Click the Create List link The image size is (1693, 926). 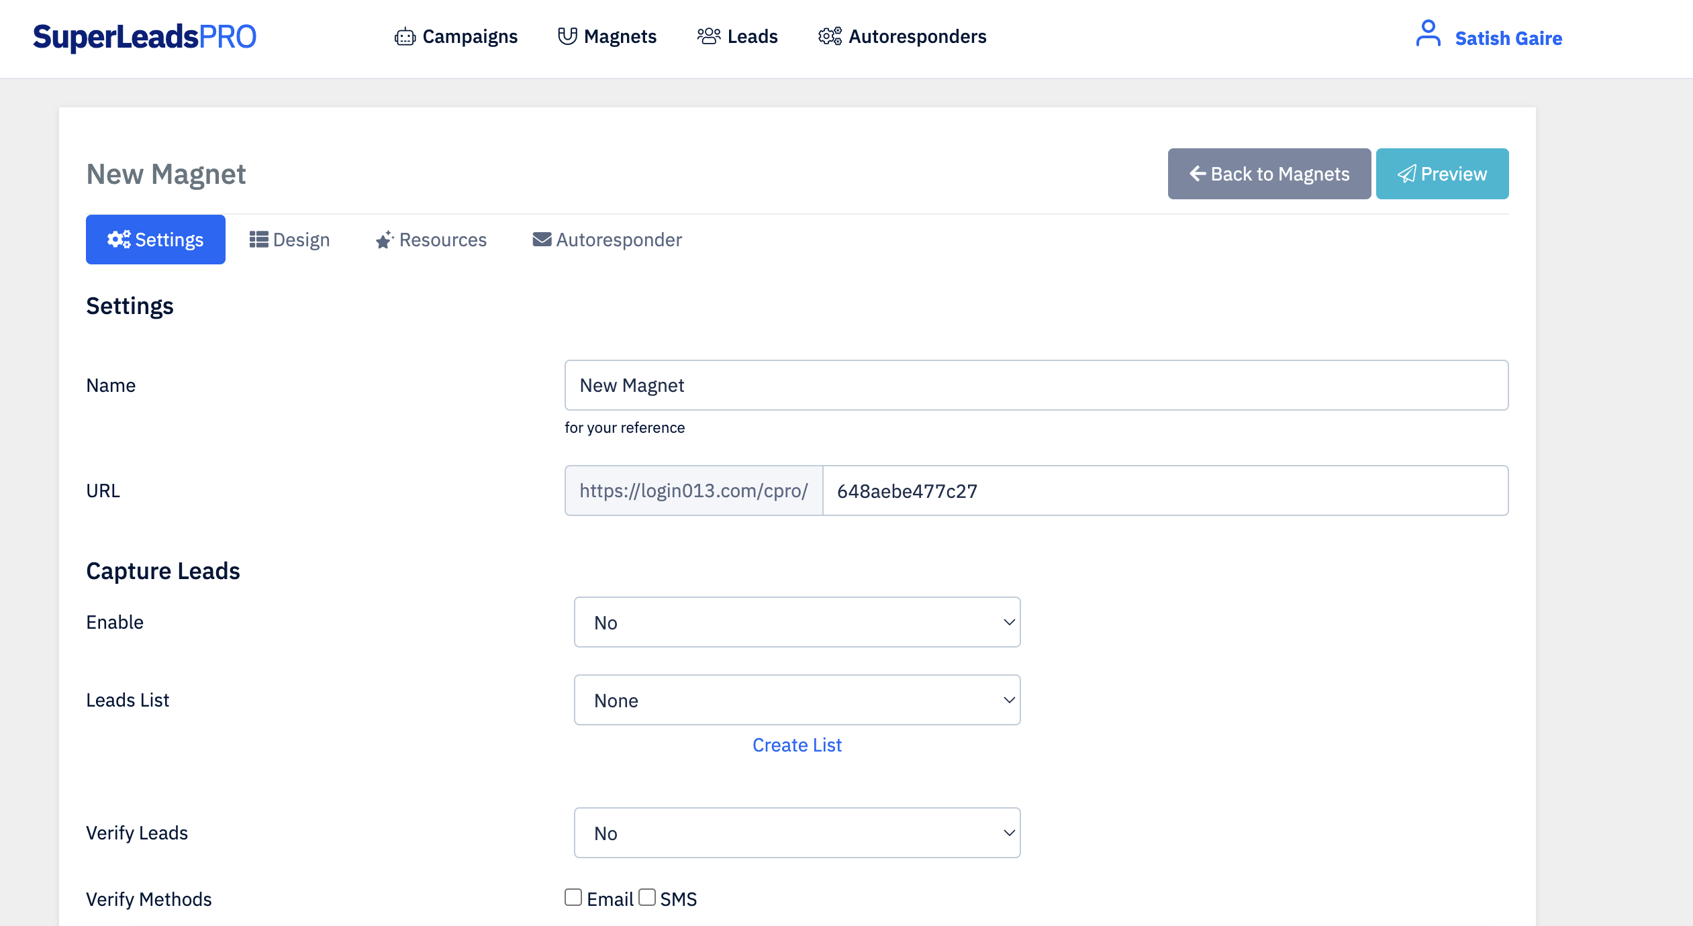click(797, 745)
